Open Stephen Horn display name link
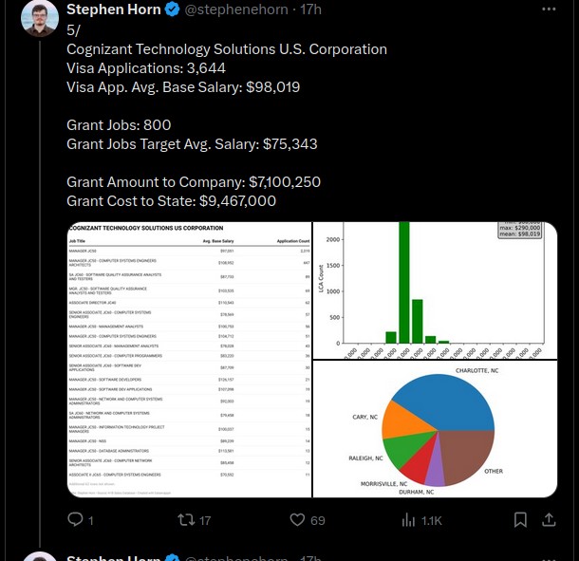This screenshot has height=561, width=579. (x=114, y=9)
